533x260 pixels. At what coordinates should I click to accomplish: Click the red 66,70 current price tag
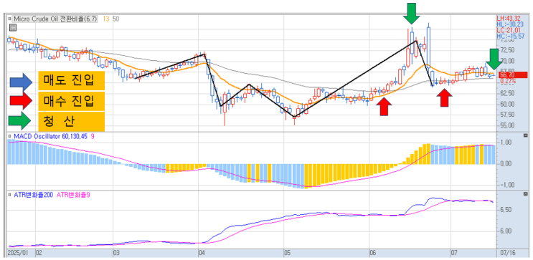click(512, 75)
